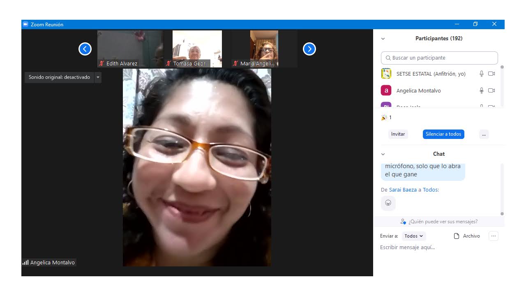The height and width of the screenshot is (296, 526).
Task: Click muted mic icon on Maria Angeli thumbnail
Action: click(x=235, y=63)
